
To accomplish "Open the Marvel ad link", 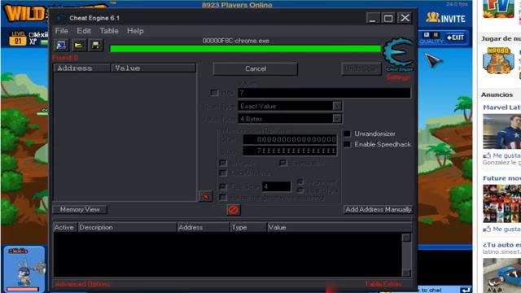I will coord(501,107).
